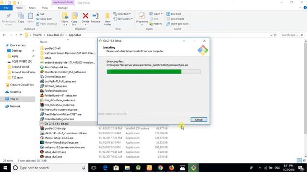Open Firefox from taskbar
This screenshot has width=307, height=172.
tap(171, 168)
